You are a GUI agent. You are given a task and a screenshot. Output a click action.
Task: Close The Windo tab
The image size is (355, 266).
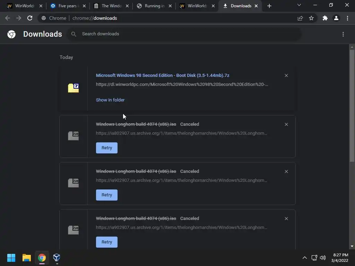click(x=127, y=6)
